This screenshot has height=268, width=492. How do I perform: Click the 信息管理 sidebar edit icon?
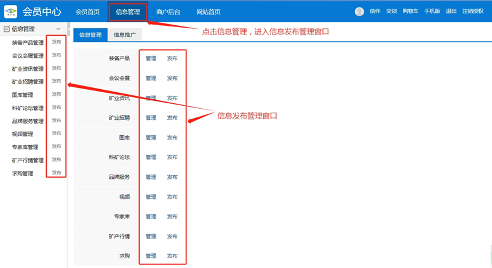pos(7,29)
